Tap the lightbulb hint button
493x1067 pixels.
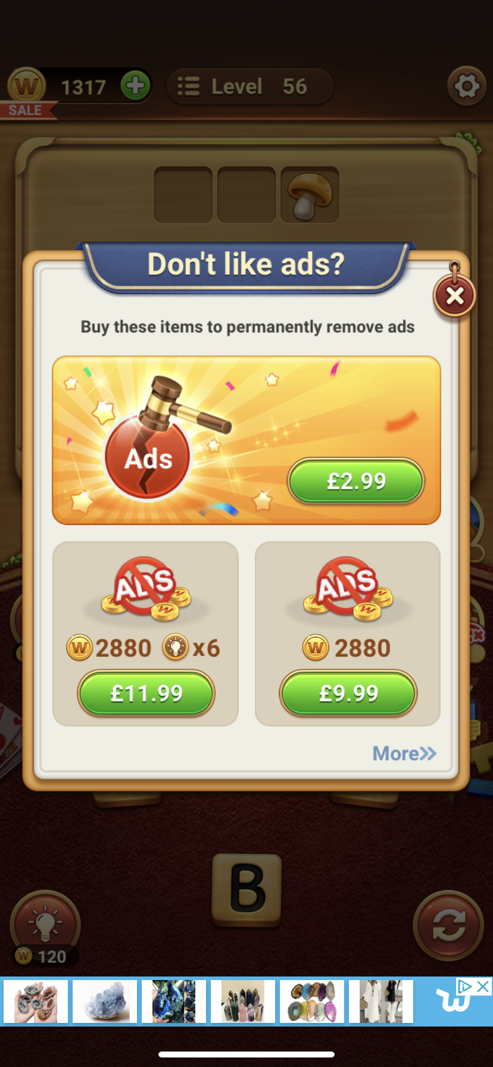click(x=45, y=923)
